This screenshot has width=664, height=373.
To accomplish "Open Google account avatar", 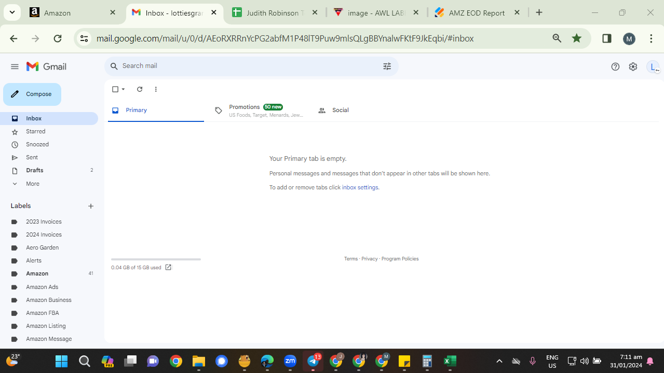I will pos(653,66).
